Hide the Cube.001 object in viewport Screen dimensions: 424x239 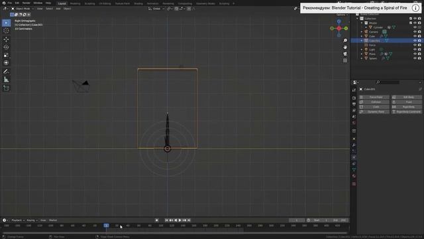[415, 40]
